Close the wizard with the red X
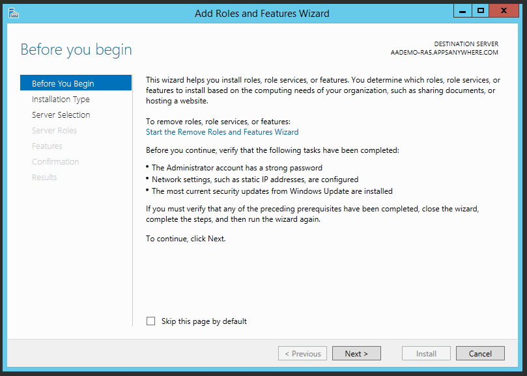 point(505,10)
